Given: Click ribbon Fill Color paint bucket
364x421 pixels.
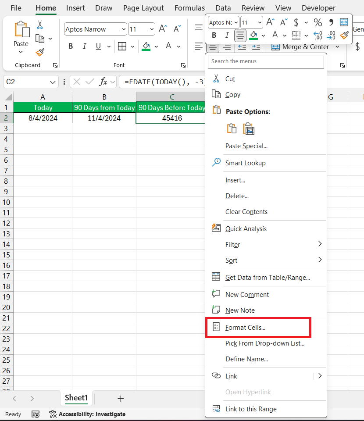Looking at the screenshot, I should (x=146, y=46).
